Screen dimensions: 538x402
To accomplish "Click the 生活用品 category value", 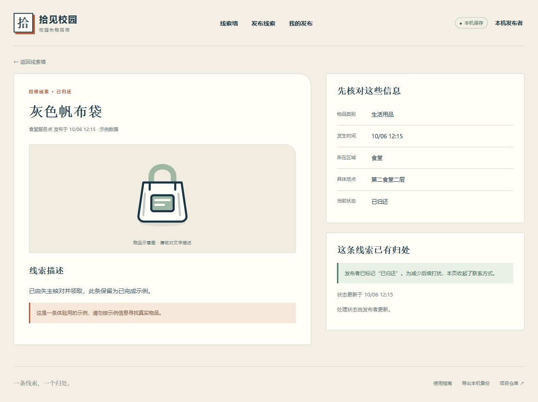I will 382,114.
